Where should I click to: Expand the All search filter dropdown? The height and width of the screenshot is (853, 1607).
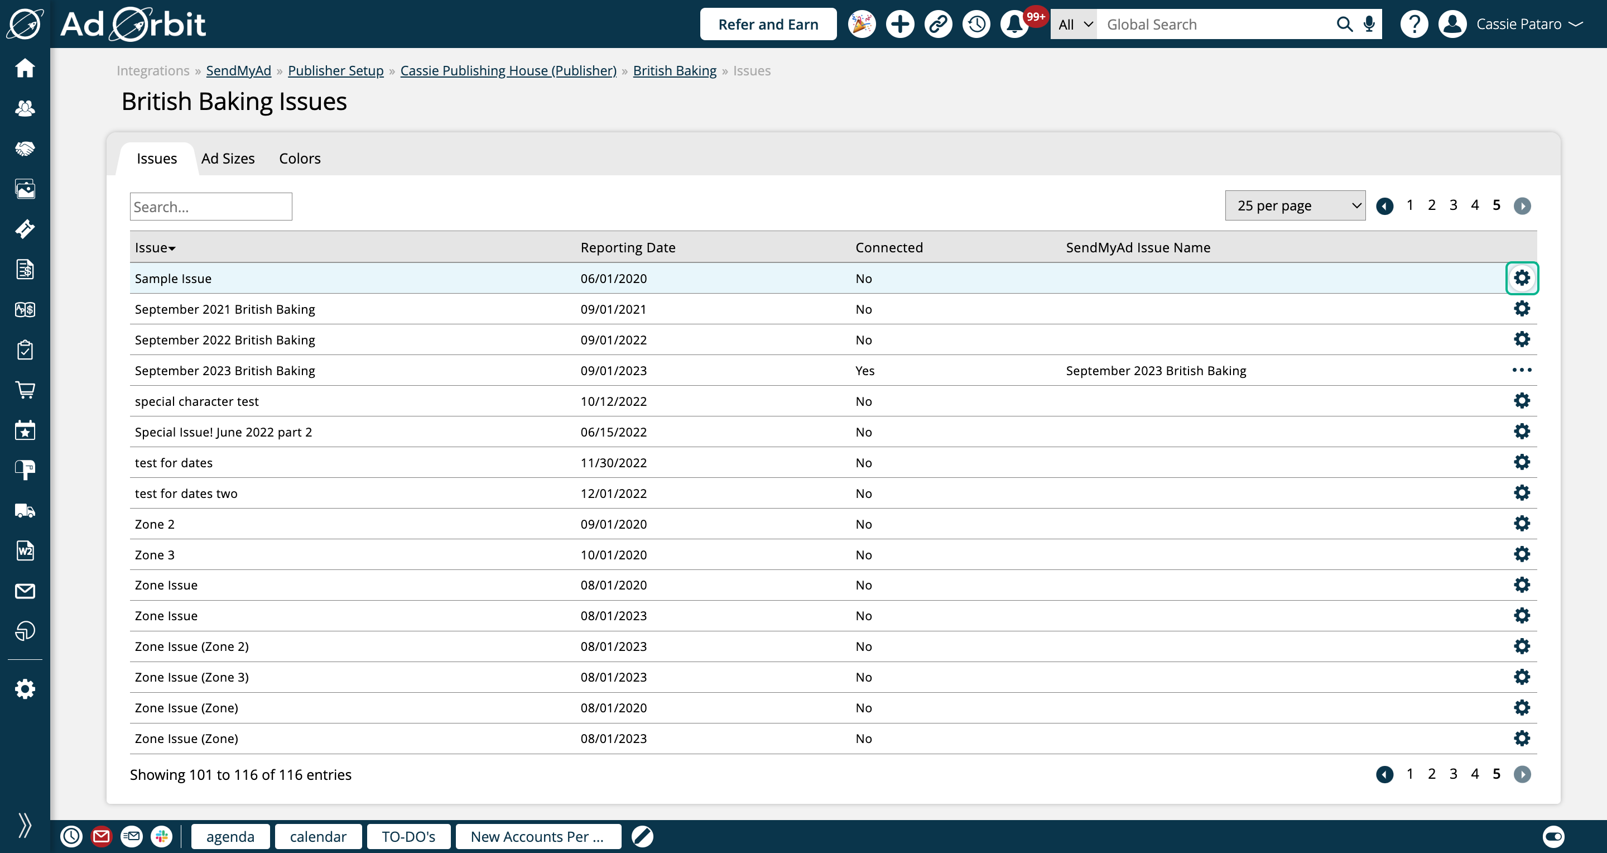pyautogui.click(x=1074, y=25)
